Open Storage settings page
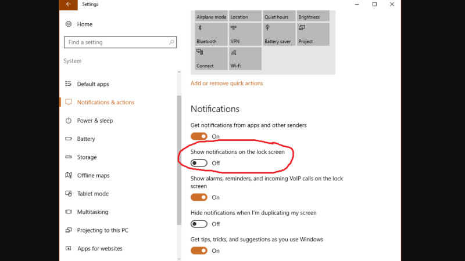465x261 pixels. [87, 157]
